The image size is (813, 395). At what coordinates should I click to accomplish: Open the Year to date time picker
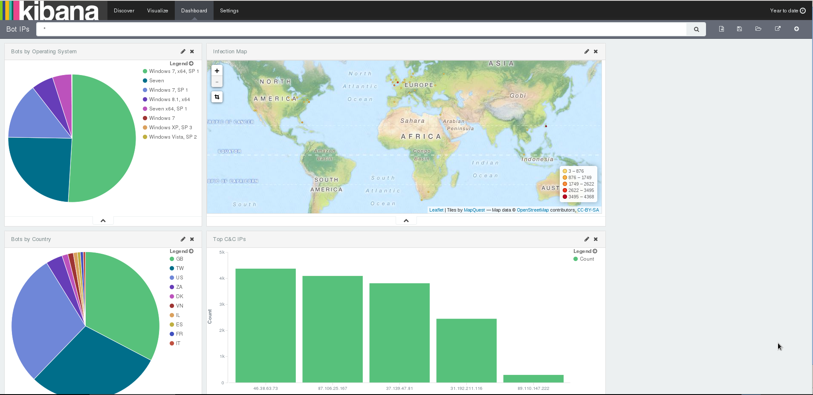click(x=787, y=11)
